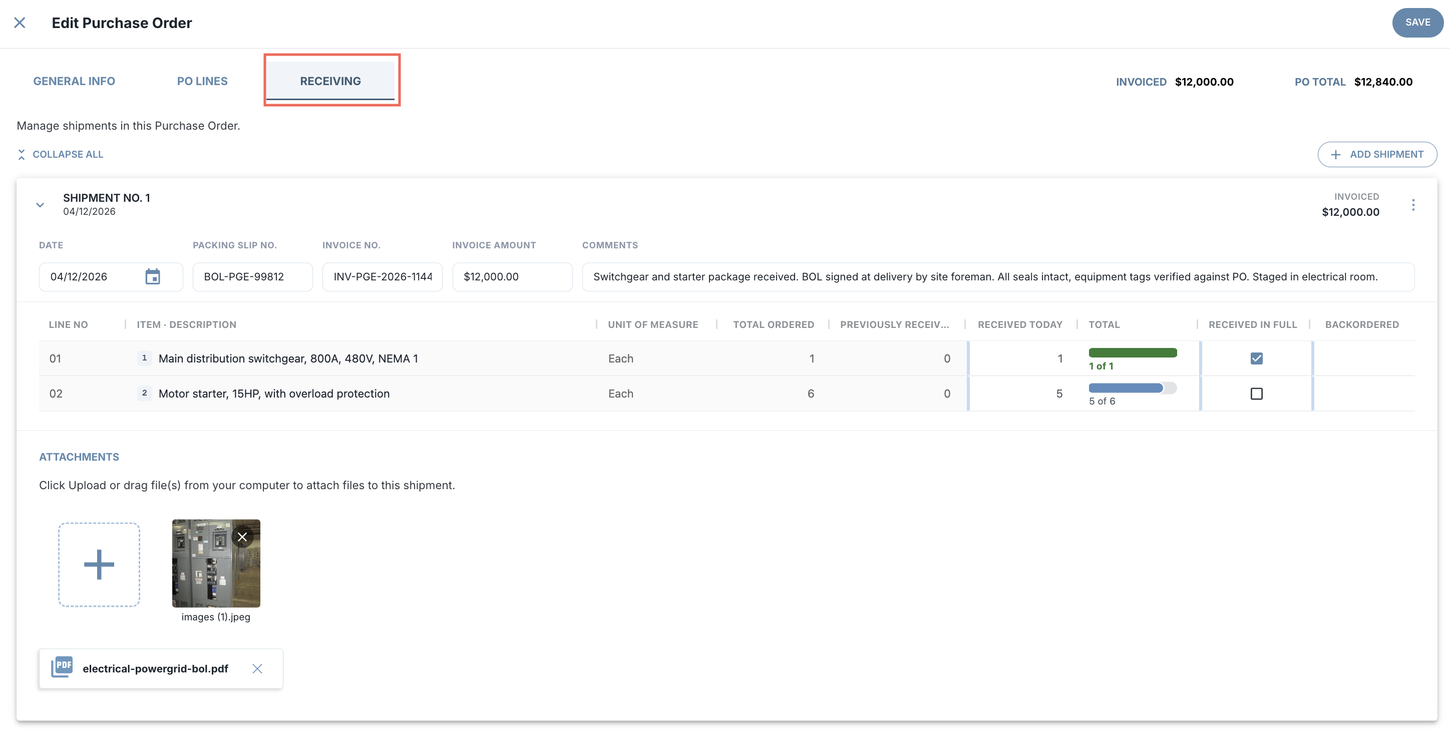The width and height of the screenshot is (1450, 731).
Task: Remove the images (1).jpeg attachment
Action: click(242, 537)
